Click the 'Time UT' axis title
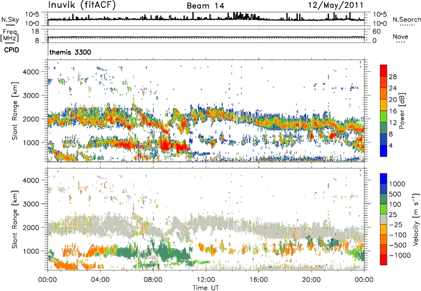 [x=206, y=288]
